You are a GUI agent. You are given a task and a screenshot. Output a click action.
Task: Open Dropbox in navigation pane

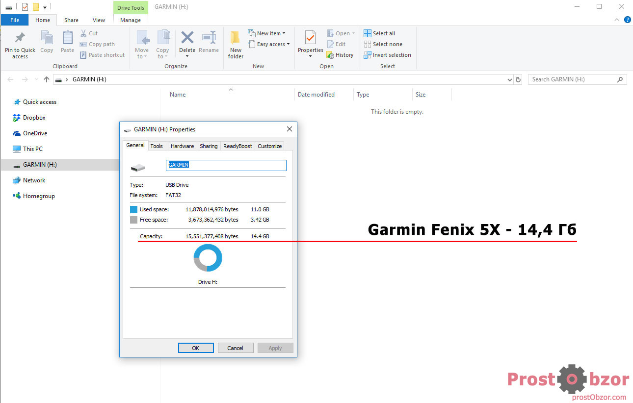coord(34,118)
